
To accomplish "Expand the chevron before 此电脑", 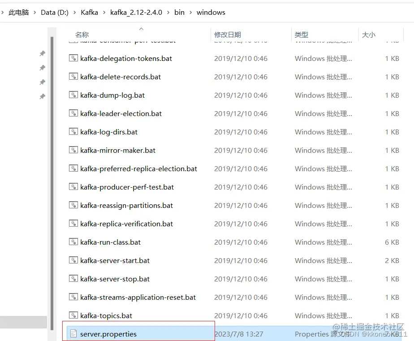I will (x=2, y=13).
